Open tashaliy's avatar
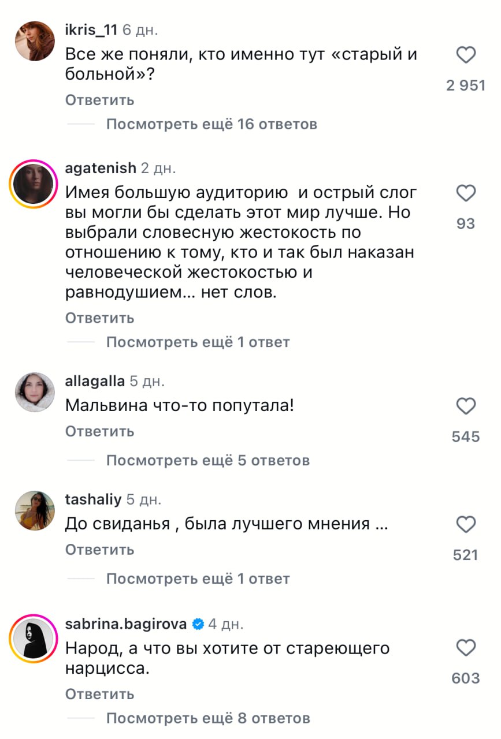Image resolution: width=501 pixels, height=739 pixels. 34,510
